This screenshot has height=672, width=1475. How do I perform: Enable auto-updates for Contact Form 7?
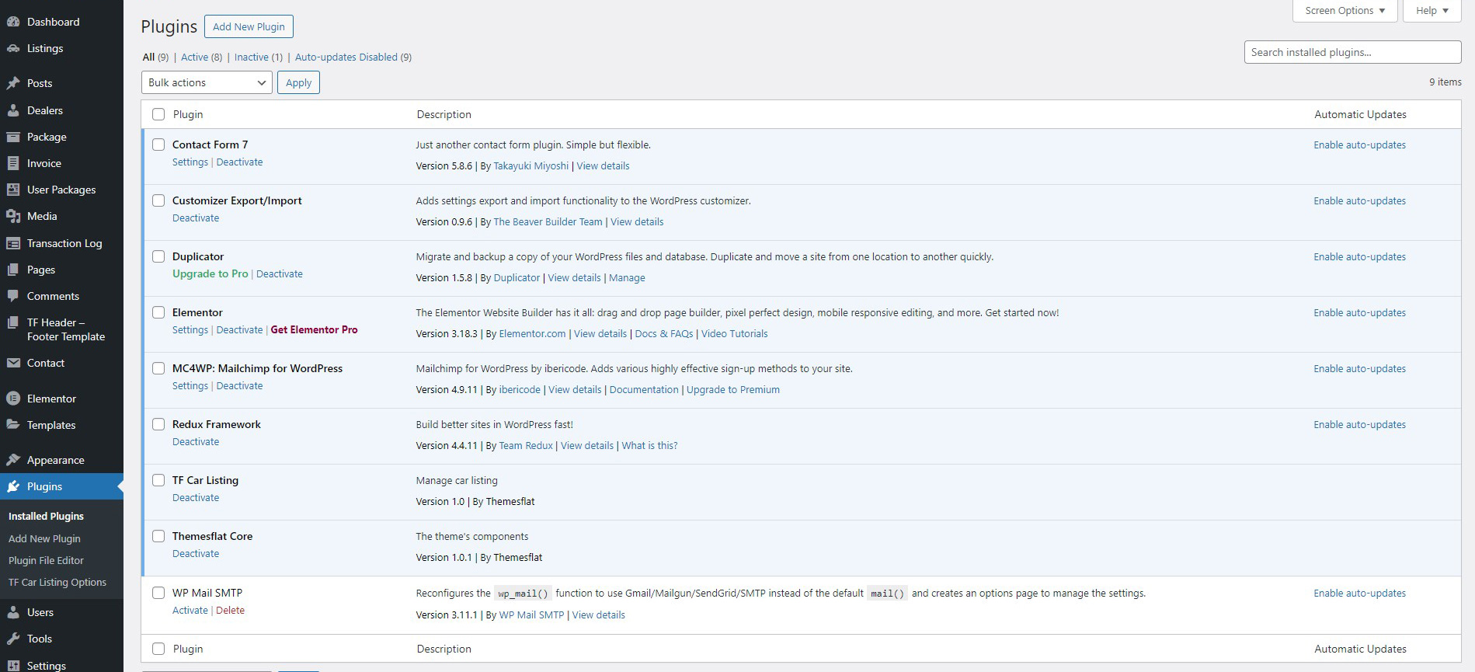click(1359, 145)
